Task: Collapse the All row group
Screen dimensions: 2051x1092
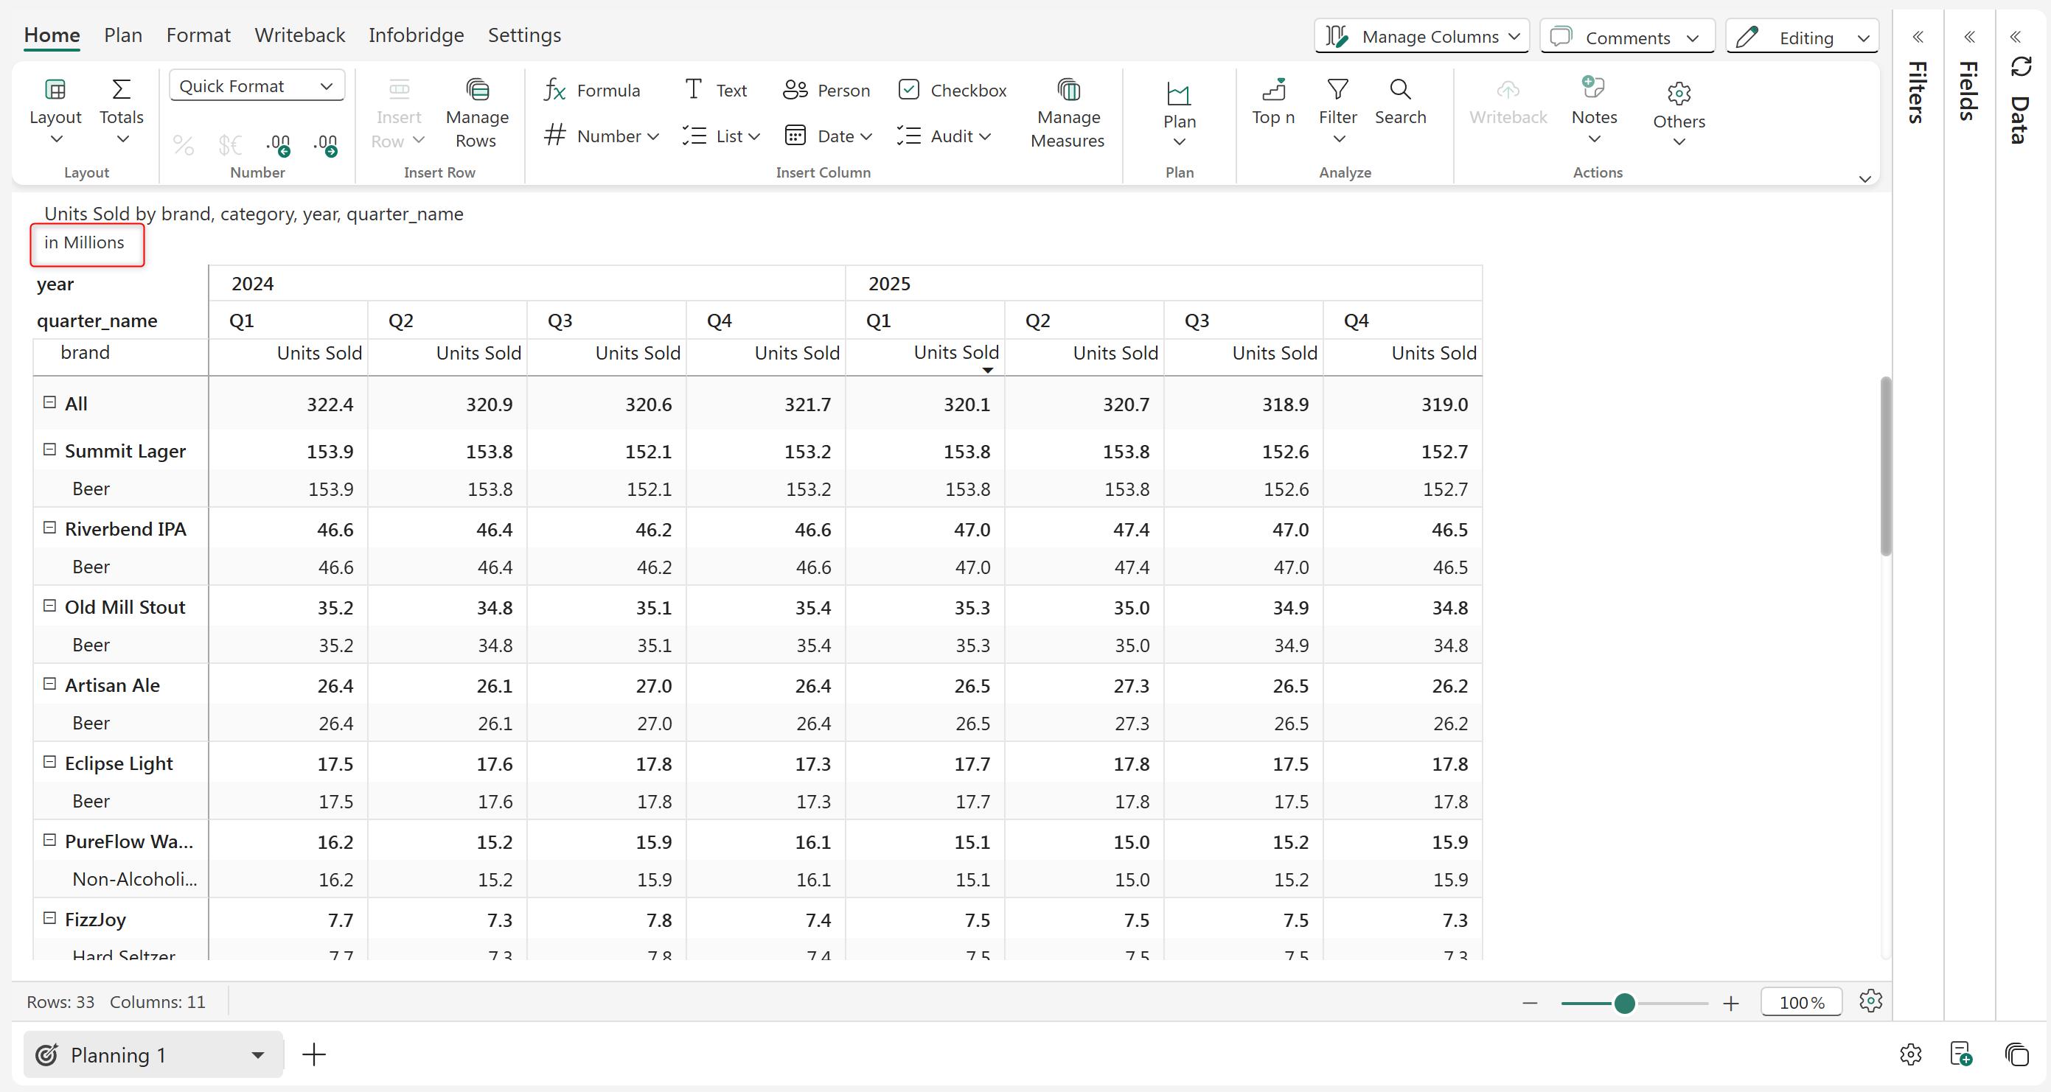Action: tap(49, 403)
